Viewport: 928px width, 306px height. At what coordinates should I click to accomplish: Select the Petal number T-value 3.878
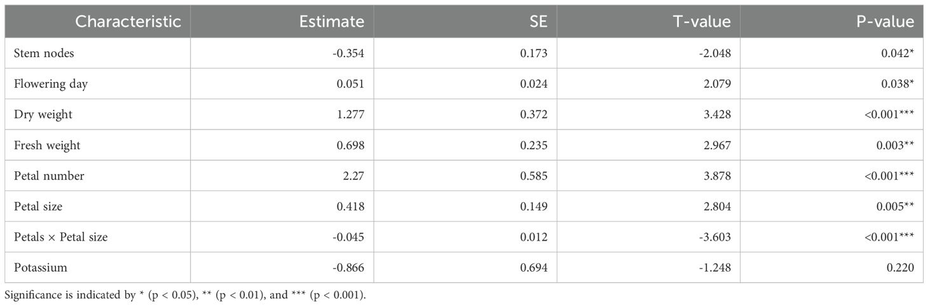[x=717, y=176]
